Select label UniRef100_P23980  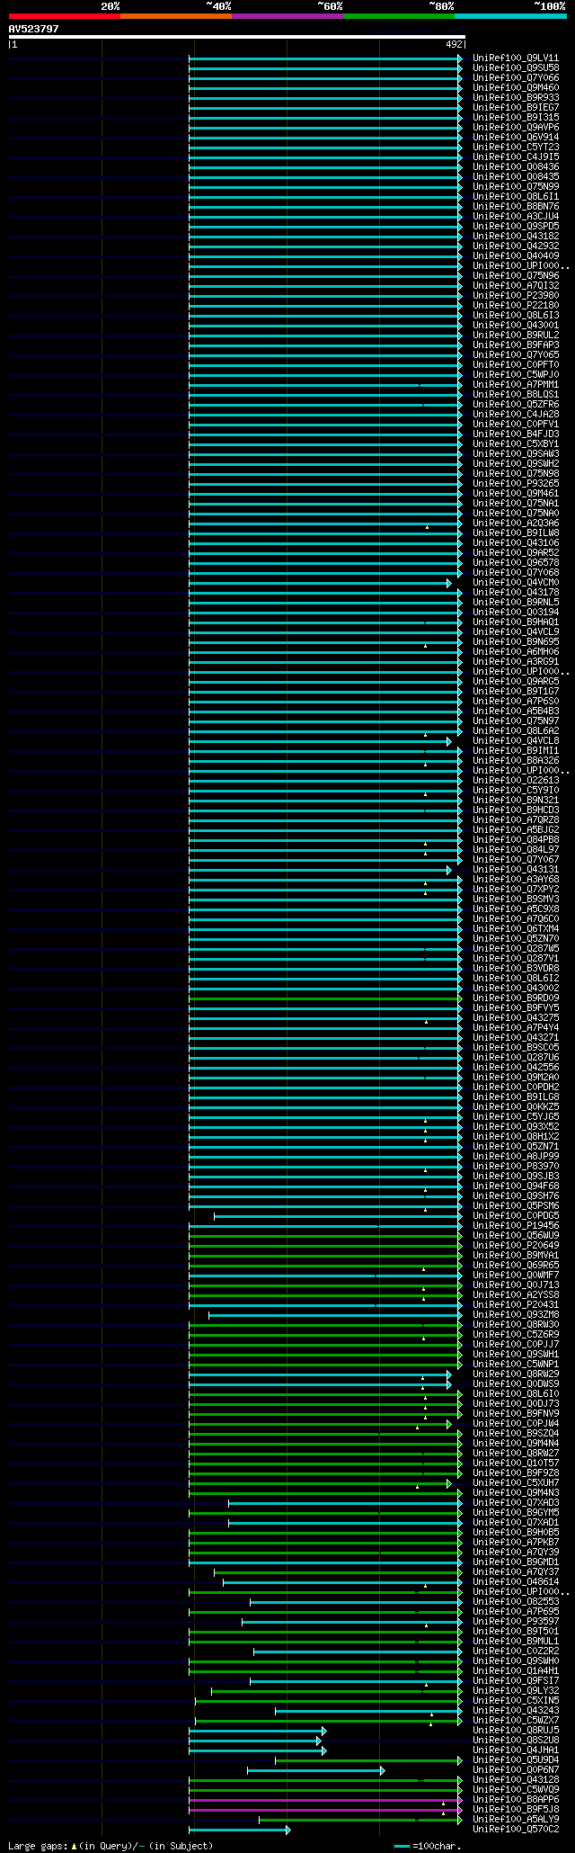pyautogui.click(x=516, y=296)
